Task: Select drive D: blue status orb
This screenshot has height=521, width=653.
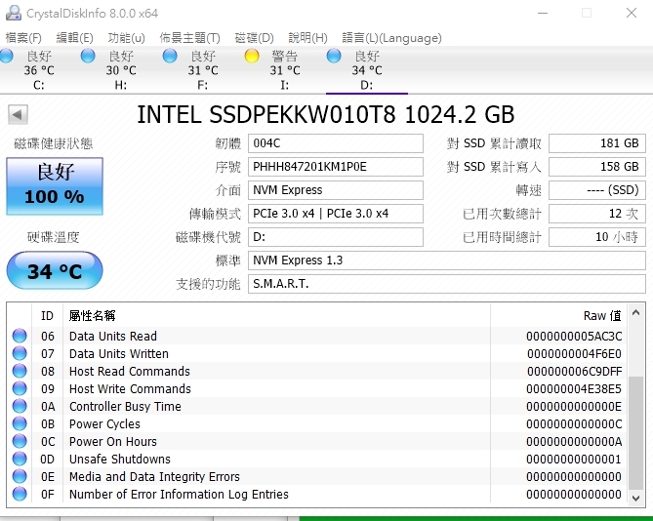Action: (334, 56)
